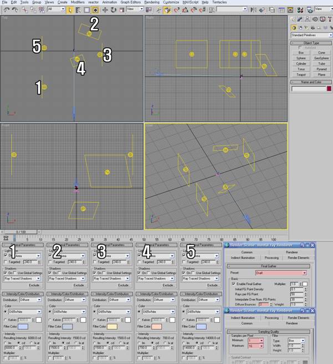Select the Bind to Space Warp tool
333x364 pixels.
click(x=42, y=10)
